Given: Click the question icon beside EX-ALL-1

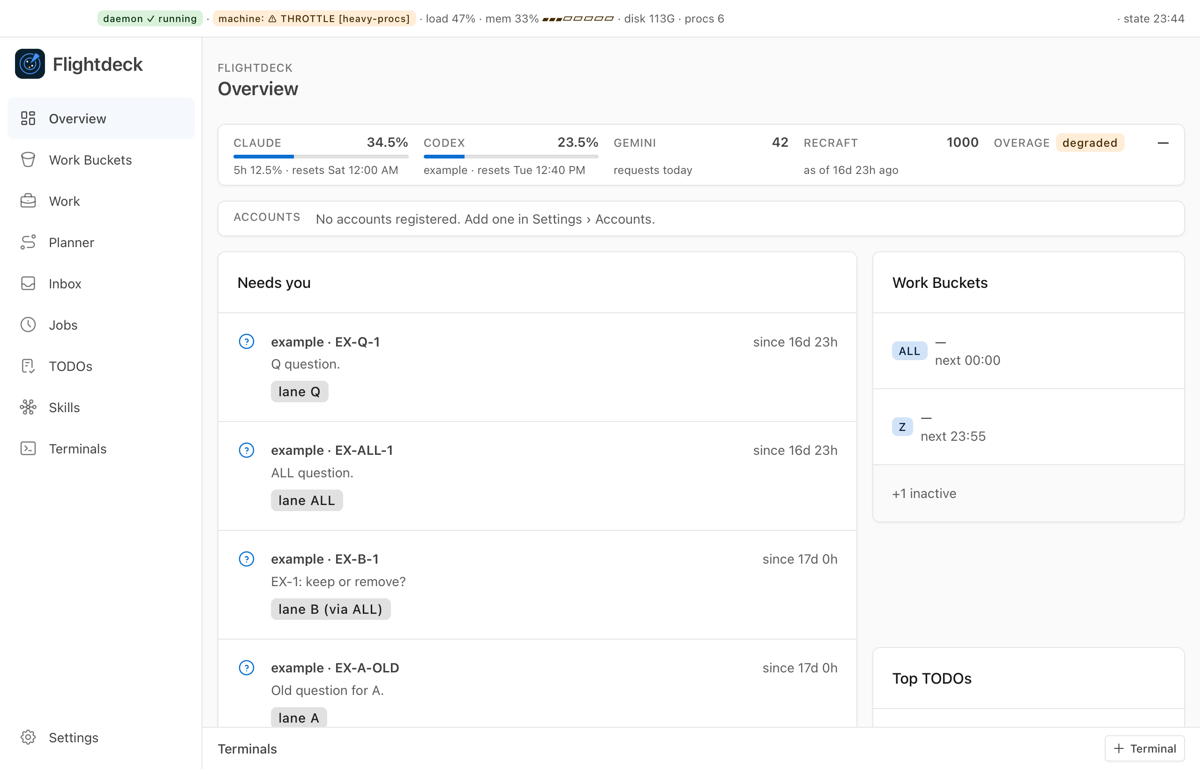Looking at the screenshot, I should tap(247, 451).
